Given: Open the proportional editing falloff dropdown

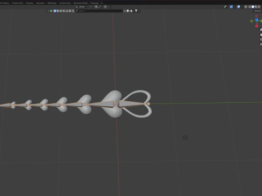Looking at the screenshot, I should (x=109, y=7).
